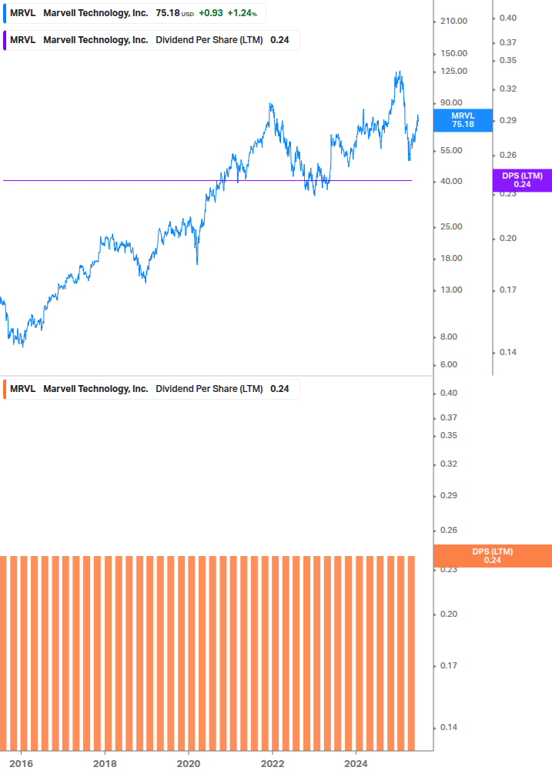Click the +1.24% percent change in the legend
Viewport: 552px width, 774px height.
click(243, 13)
